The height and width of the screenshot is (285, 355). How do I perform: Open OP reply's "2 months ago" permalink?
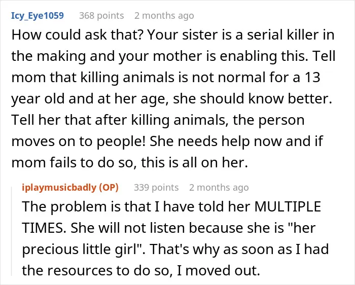tap(219, 188)
